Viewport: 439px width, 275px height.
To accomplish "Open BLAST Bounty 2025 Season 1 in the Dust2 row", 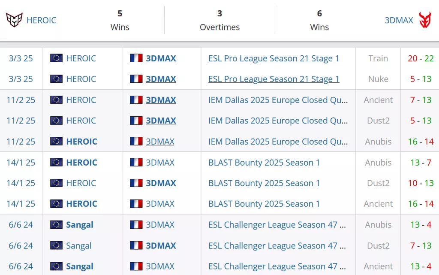I will [264, 183].
